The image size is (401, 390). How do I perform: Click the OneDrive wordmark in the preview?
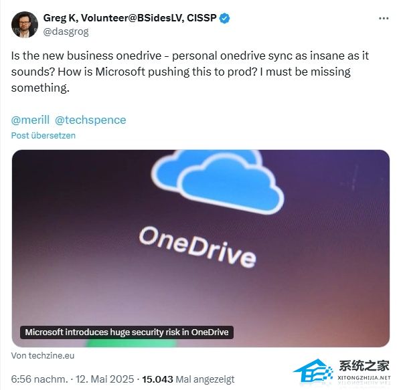click(x=197, y=247)
